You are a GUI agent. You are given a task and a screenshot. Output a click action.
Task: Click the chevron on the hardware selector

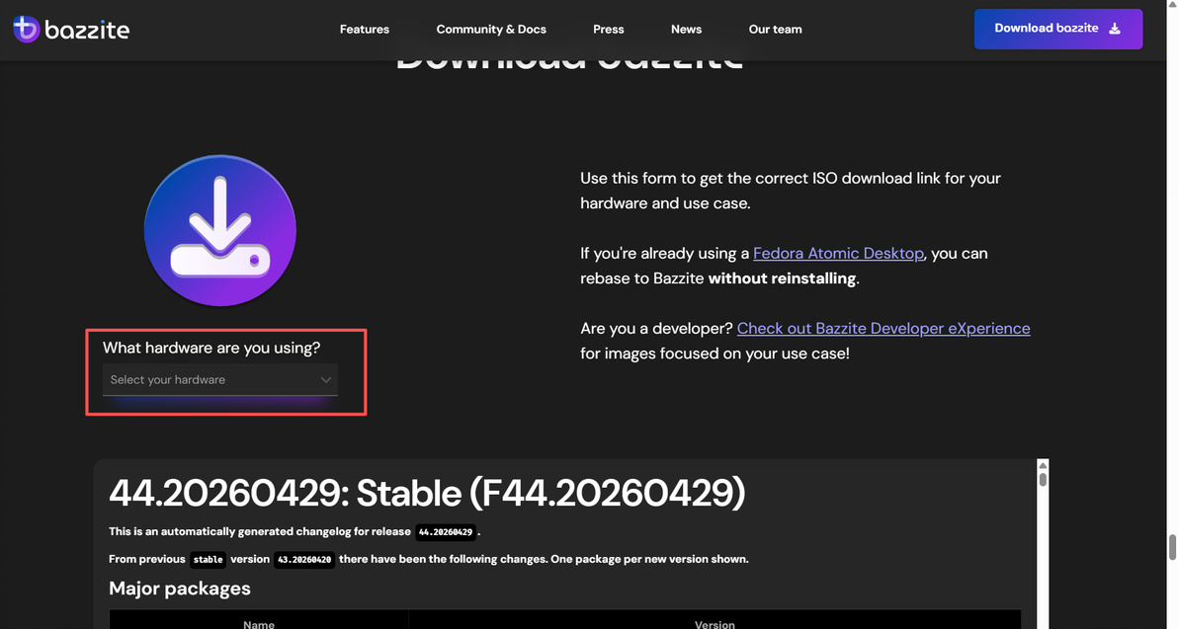pos(326,380)
